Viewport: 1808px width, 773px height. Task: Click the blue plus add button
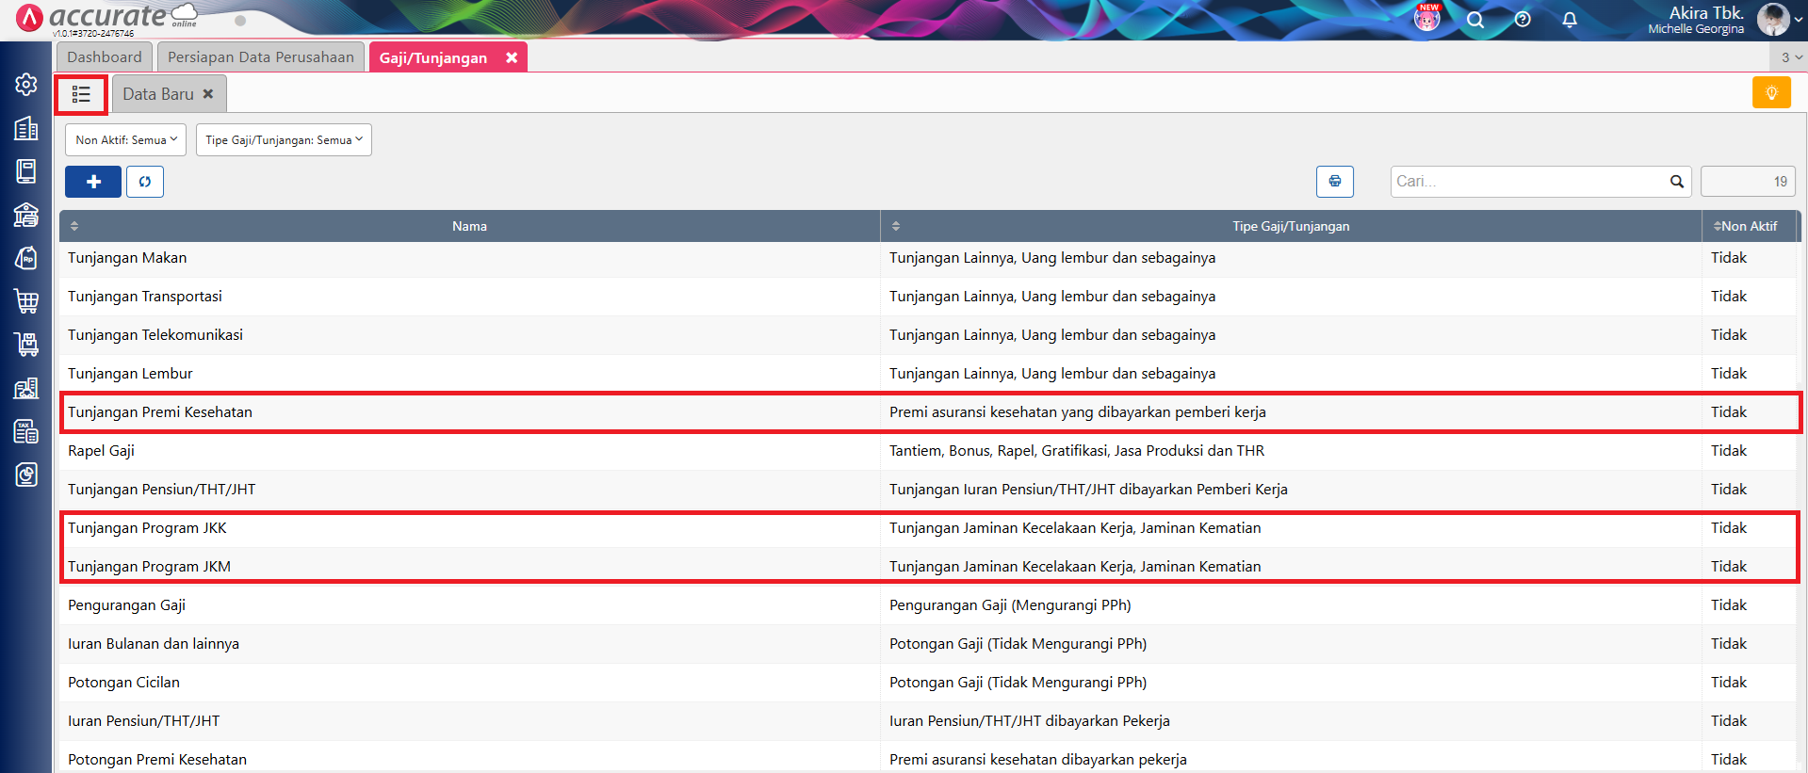pyautogui.click(x=93, y=182)
